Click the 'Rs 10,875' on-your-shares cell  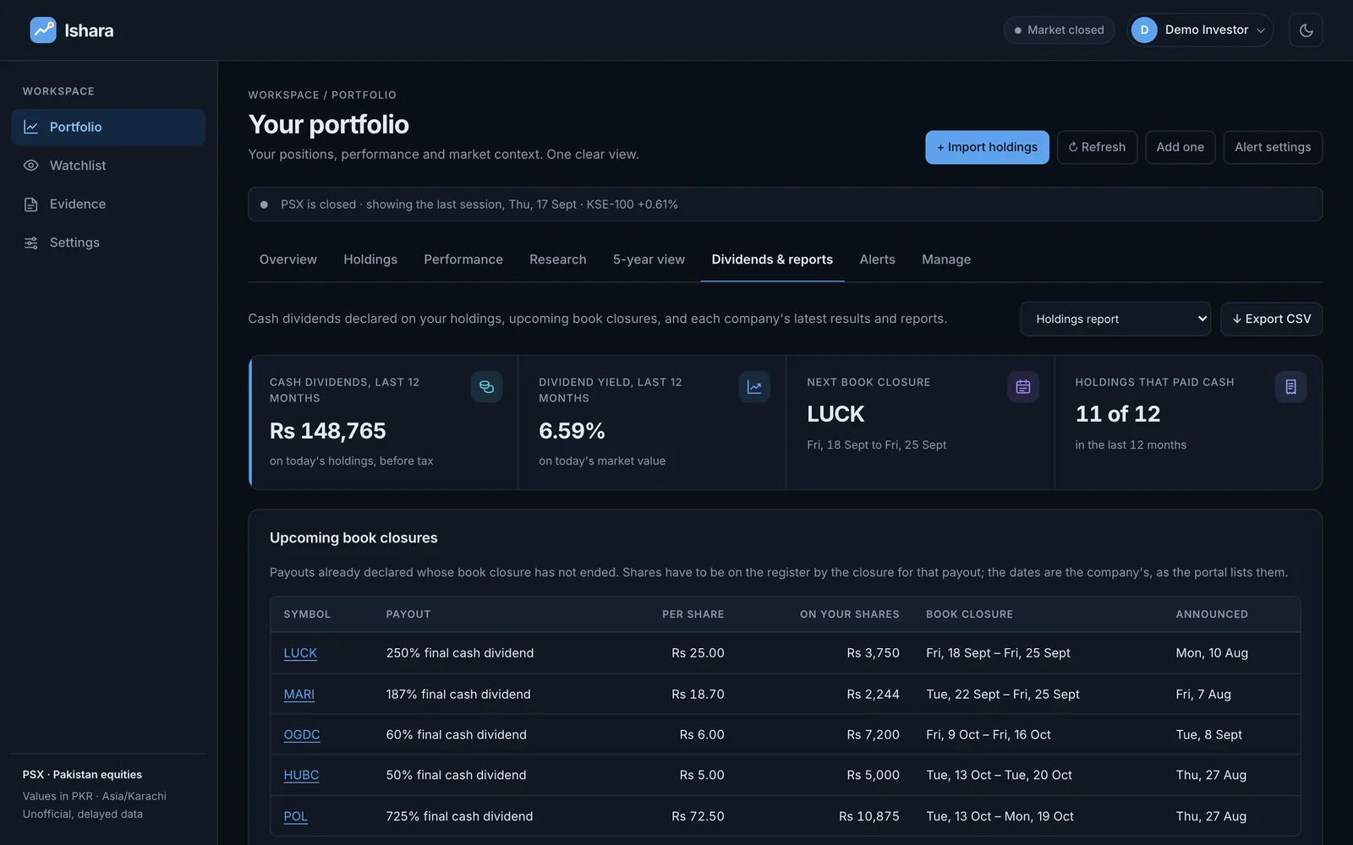tap(869, 816)
